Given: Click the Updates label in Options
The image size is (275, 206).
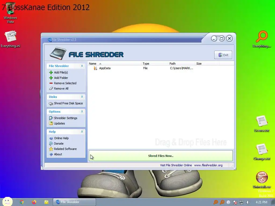Looking at the screenshot, I should click(x=59, y=123).
